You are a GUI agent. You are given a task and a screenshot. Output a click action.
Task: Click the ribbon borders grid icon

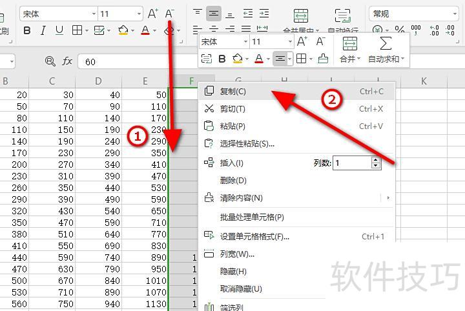(x=77, y=30)
